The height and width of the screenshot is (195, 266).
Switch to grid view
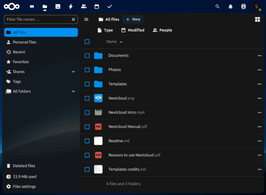(257, 19)
